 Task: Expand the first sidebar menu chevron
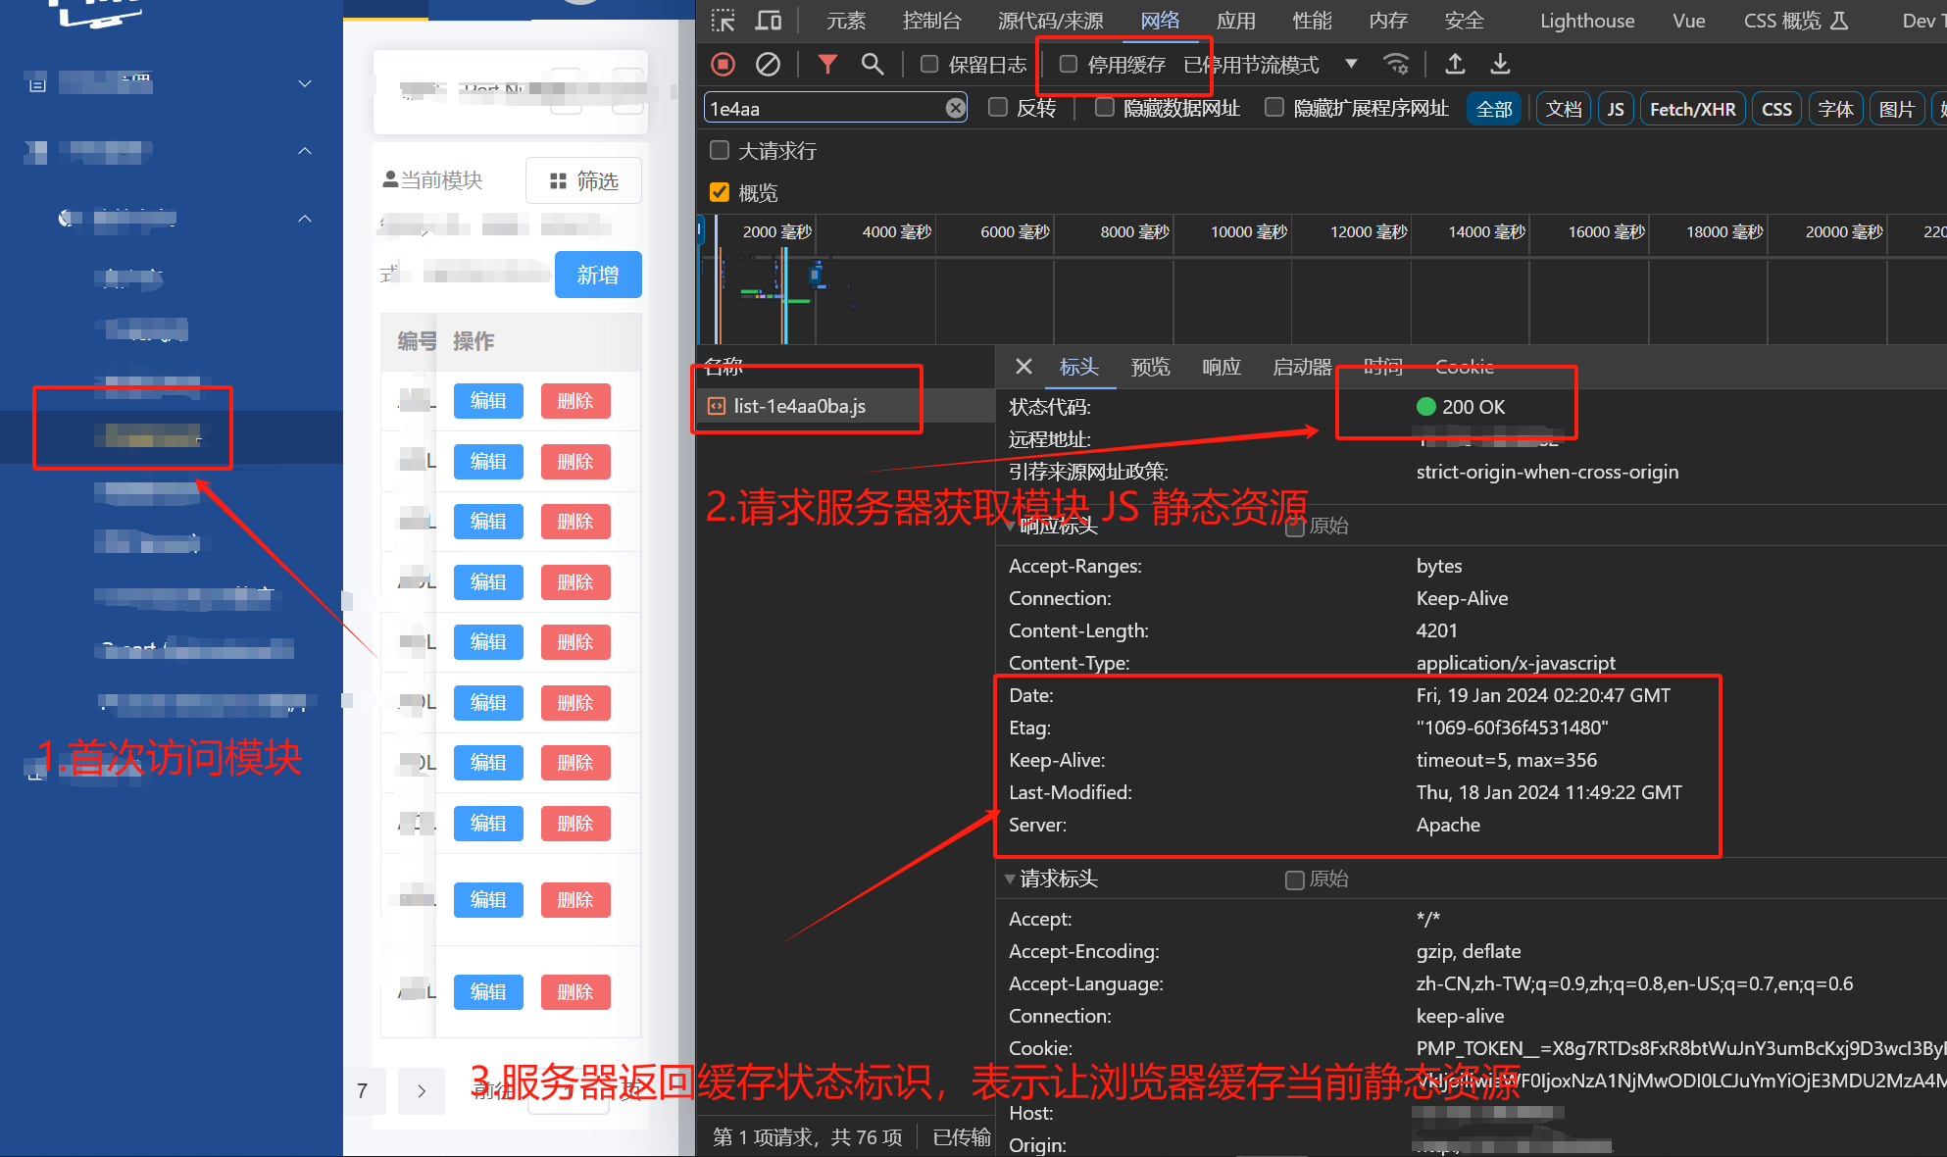(305, 84)
